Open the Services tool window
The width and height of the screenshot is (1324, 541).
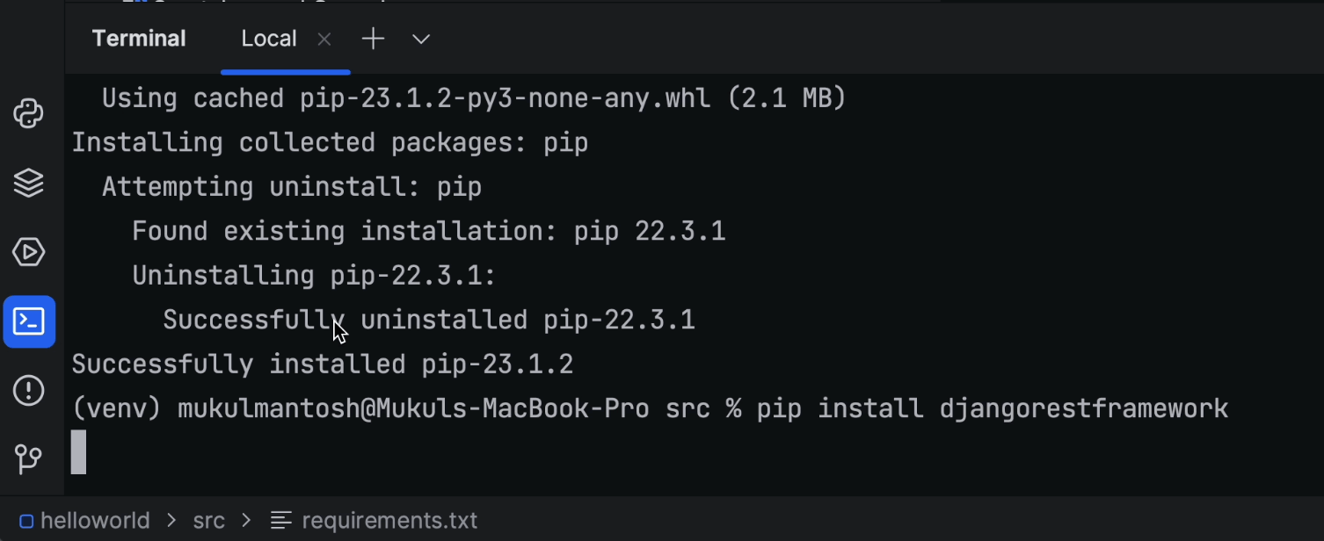pyautogui.click(x=29, y=253)
